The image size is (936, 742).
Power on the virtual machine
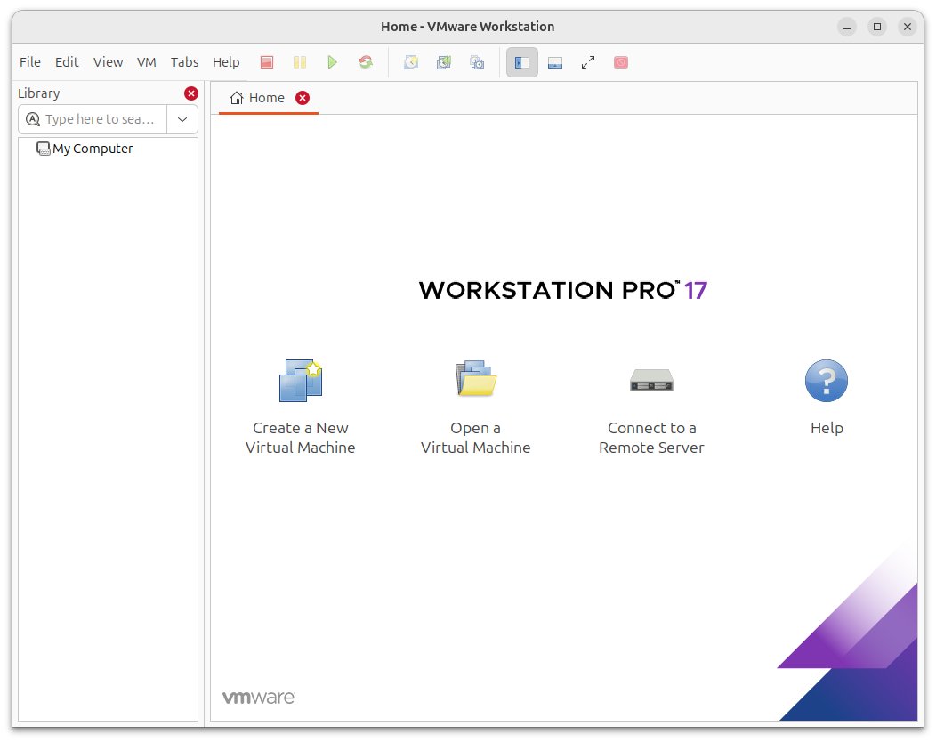click(332, 61)
